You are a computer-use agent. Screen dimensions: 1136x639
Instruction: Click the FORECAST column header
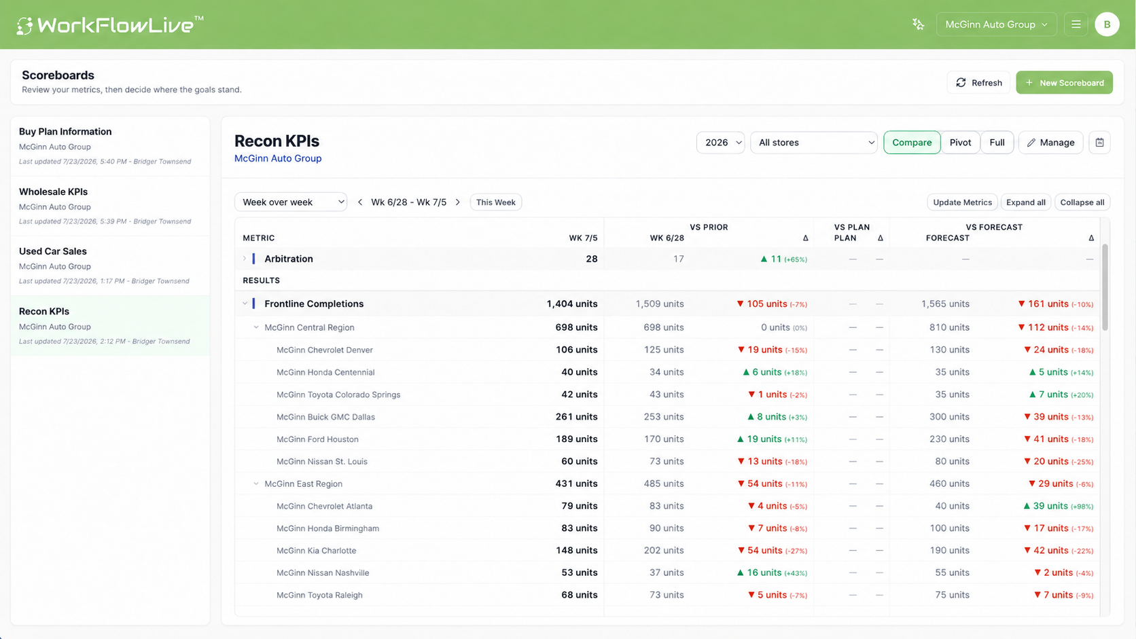[x=947, y=238]
